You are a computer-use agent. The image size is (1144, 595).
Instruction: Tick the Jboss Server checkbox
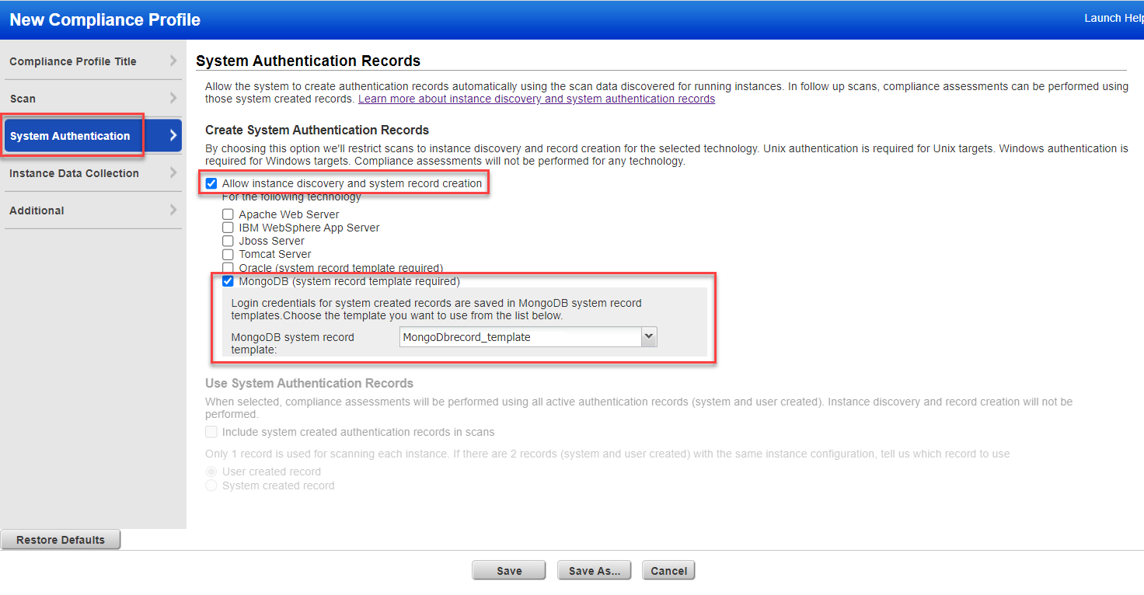(228, 241)
